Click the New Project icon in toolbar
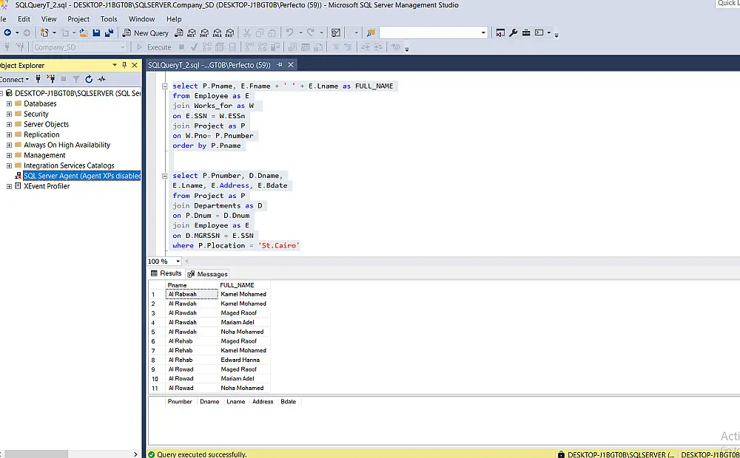 (44, 33)
